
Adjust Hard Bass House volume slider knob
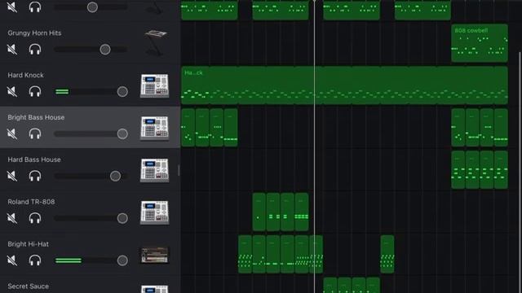click(116, 176)
